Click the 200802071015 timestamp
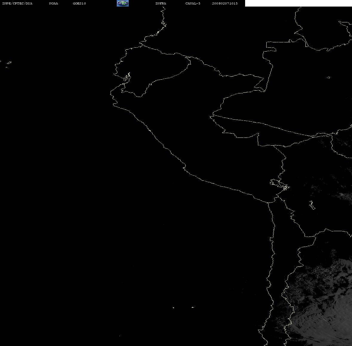Viewport: 352px width, 346px height. (225, 3)
